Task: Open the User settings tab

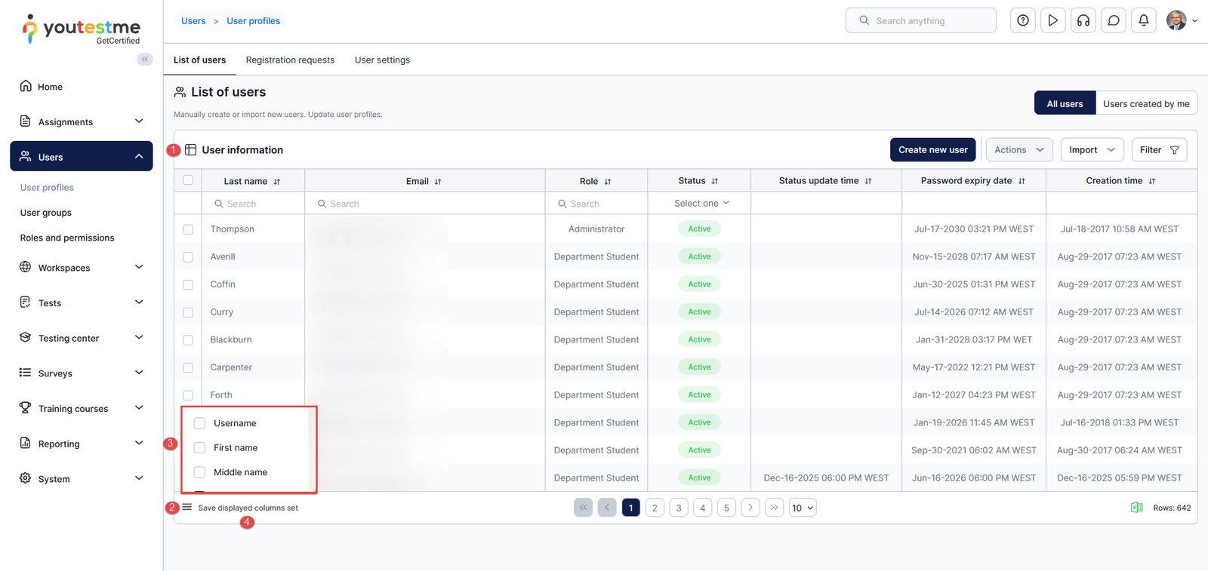Action: coord(382,60)
